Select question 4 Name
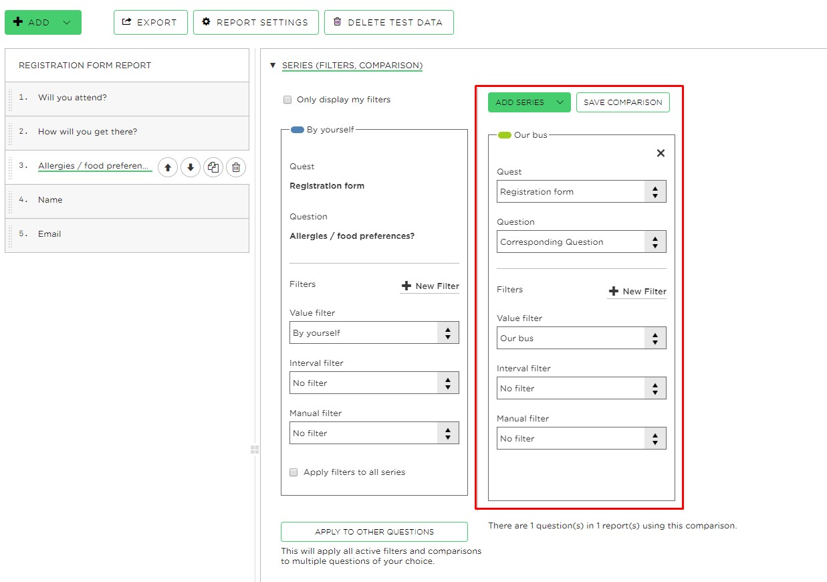Viewport: 827px width, 582px height. tap(127, 201)
